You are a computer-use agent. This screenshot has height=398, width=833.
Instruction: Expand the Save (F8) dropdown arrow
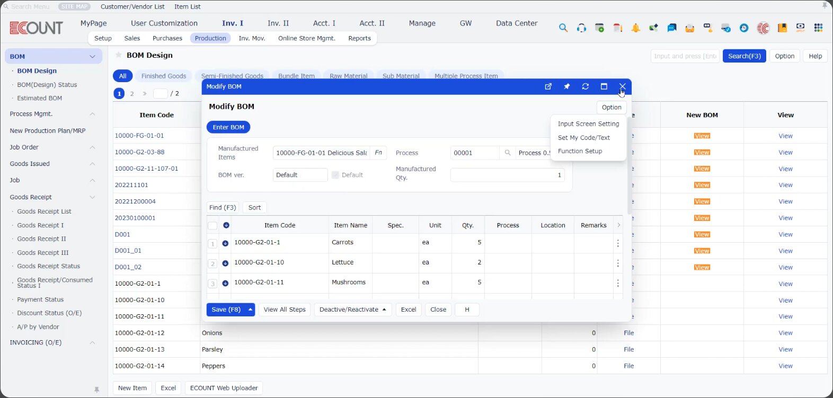point(250,309)
